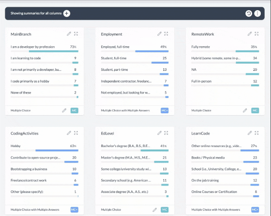This screenshot has width=271, height=216.
Task: Click MC type badge on MainBranch card
Action: (x=75, y=110)
